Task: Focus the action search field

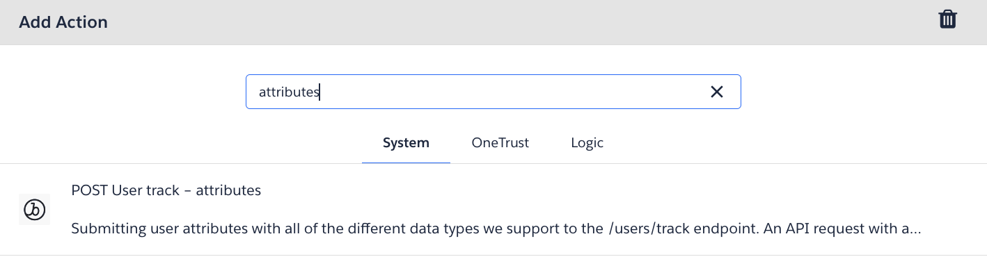Action: pos(493,92)
